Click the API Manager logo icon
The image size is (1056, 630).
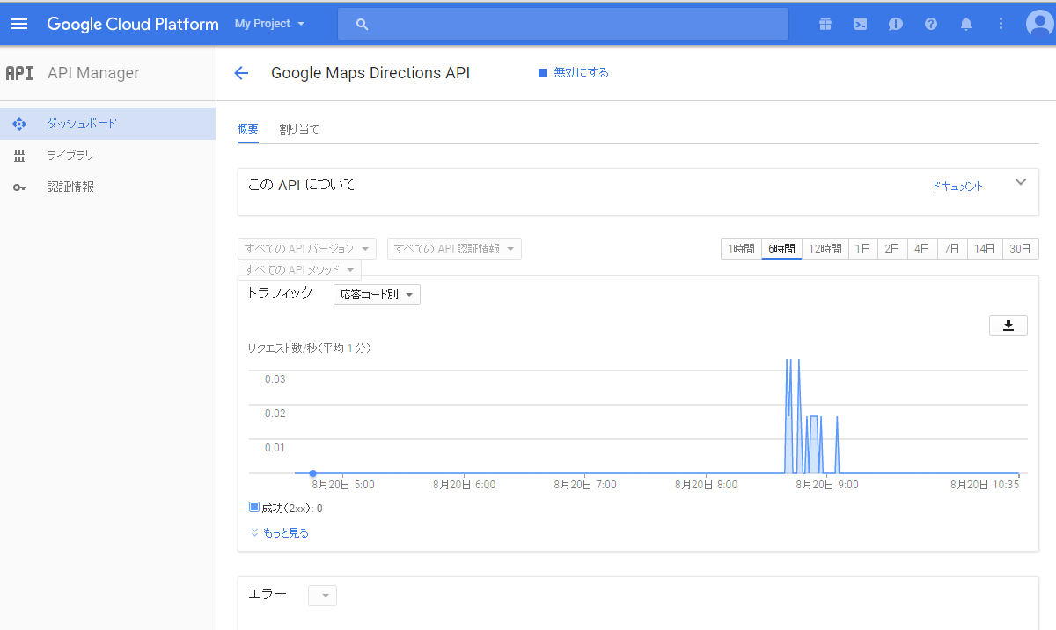point(19,73)
